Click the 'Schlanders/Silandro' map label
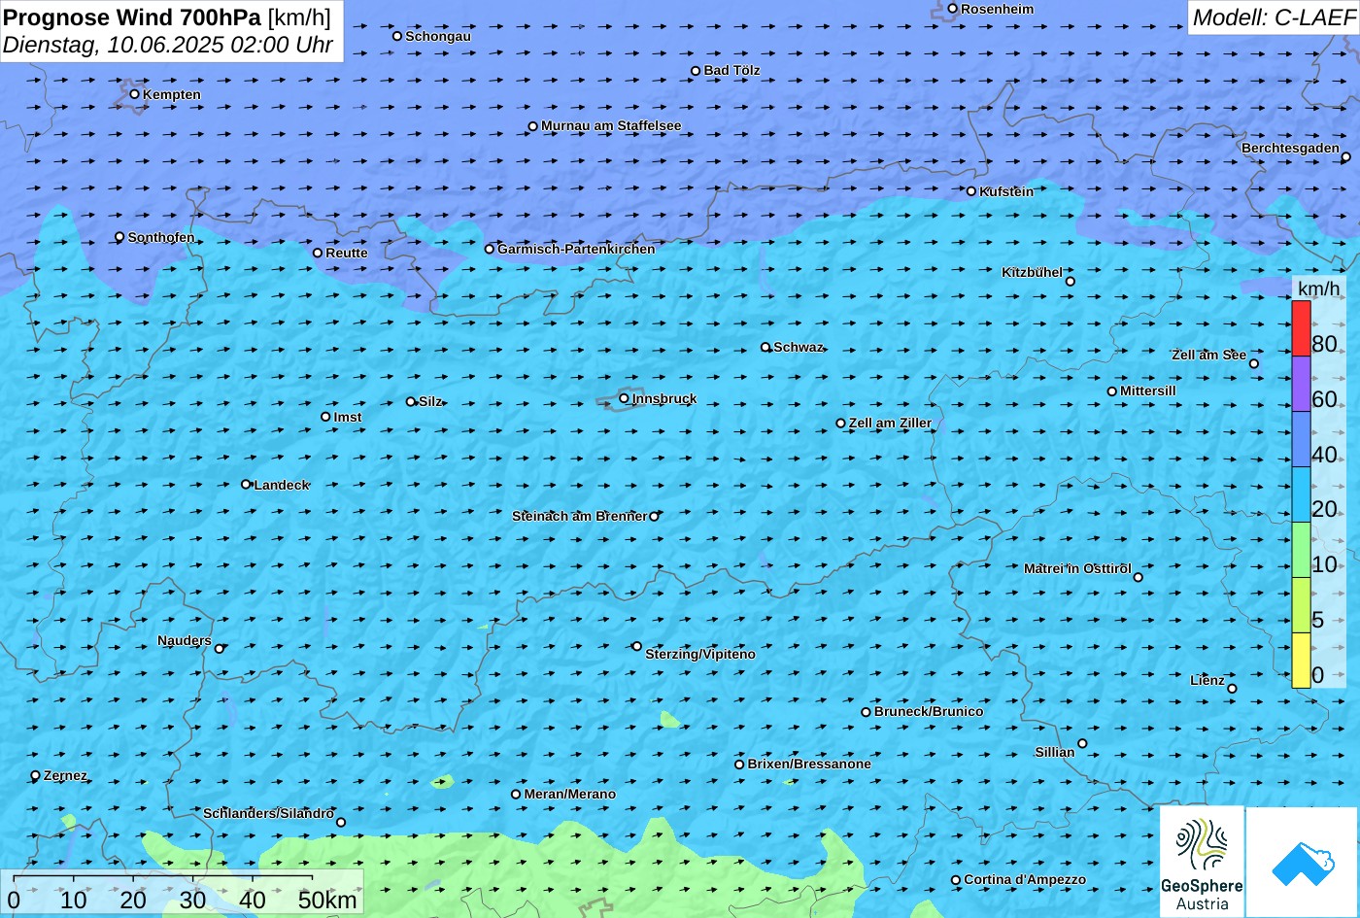1360x918 pixels. [x=269, y=813]
